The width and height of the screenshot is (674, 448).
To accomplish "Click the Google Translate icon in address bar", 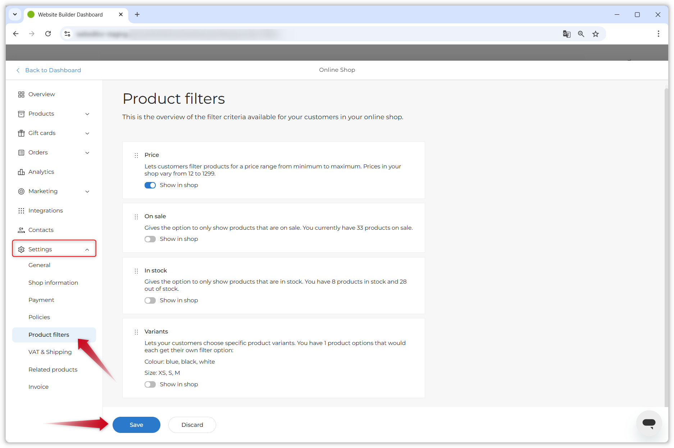I will click(566, 34).
